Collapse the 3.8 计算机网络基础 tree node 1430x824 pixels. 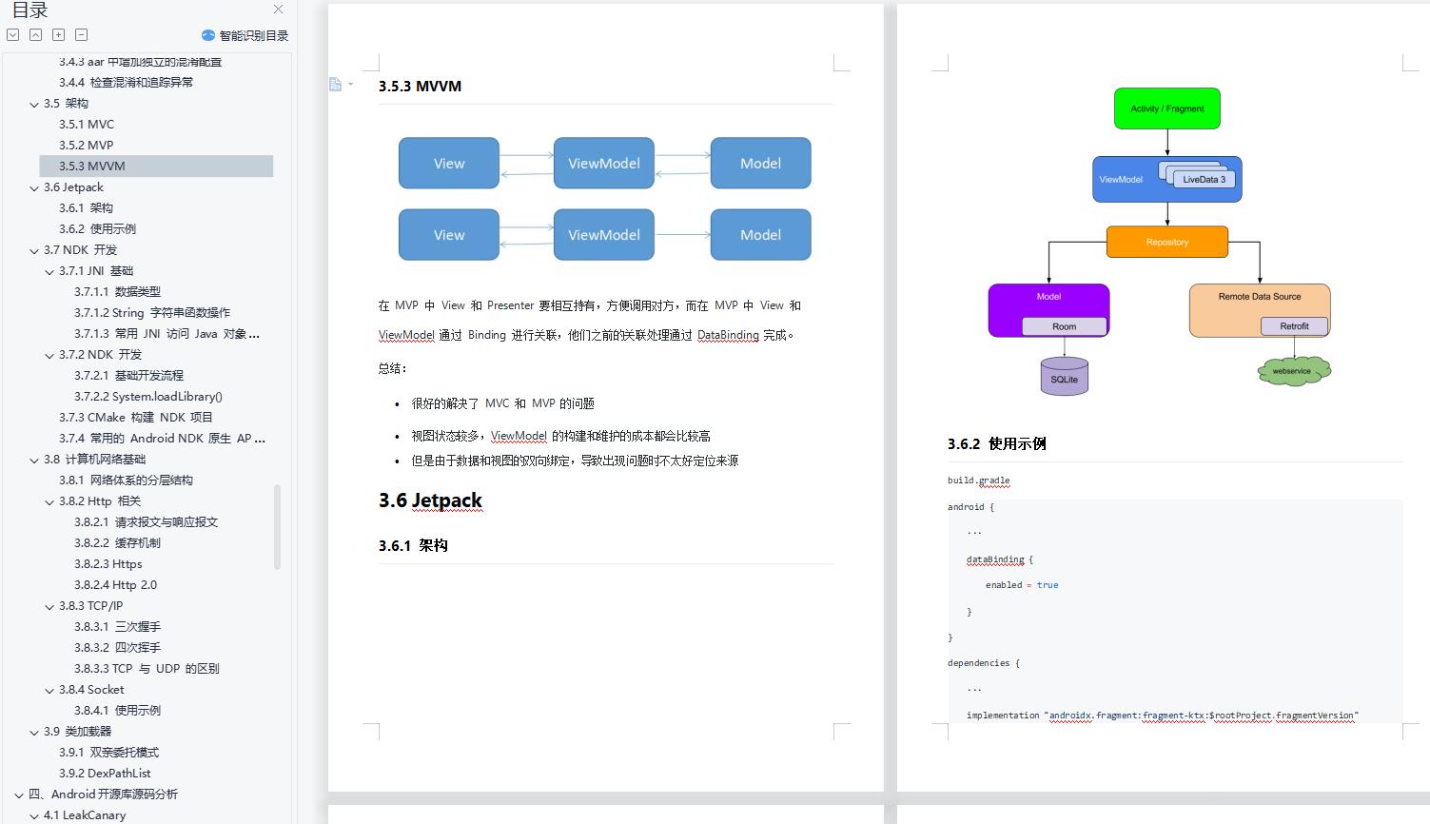point(34,459)
